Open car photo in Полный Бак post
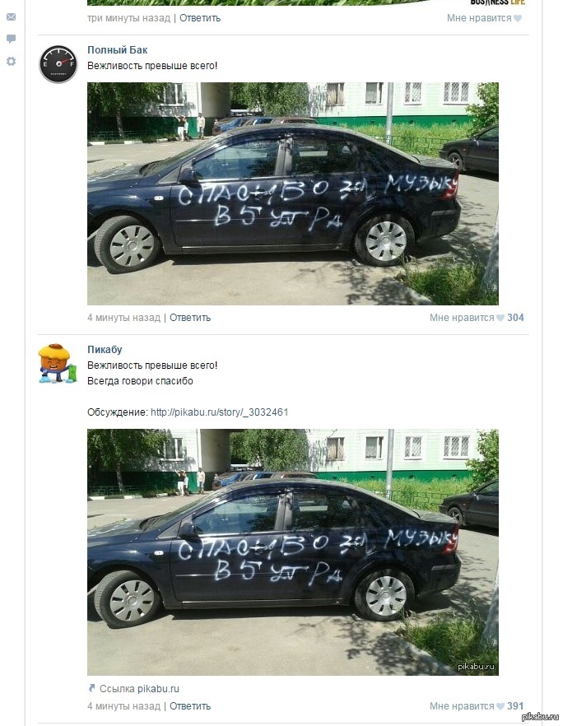Viewport: 563px width, 726px height. (293, 193)
